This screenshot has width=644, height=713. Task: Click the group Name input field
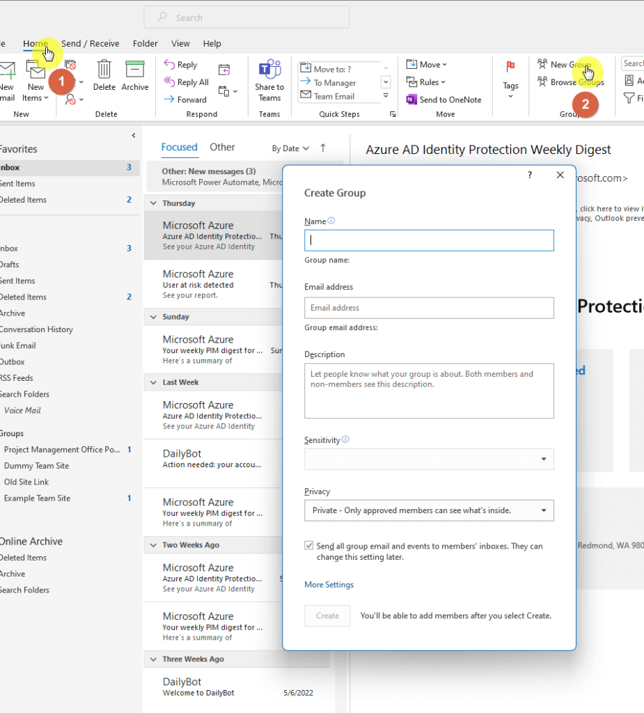(429, 240)
